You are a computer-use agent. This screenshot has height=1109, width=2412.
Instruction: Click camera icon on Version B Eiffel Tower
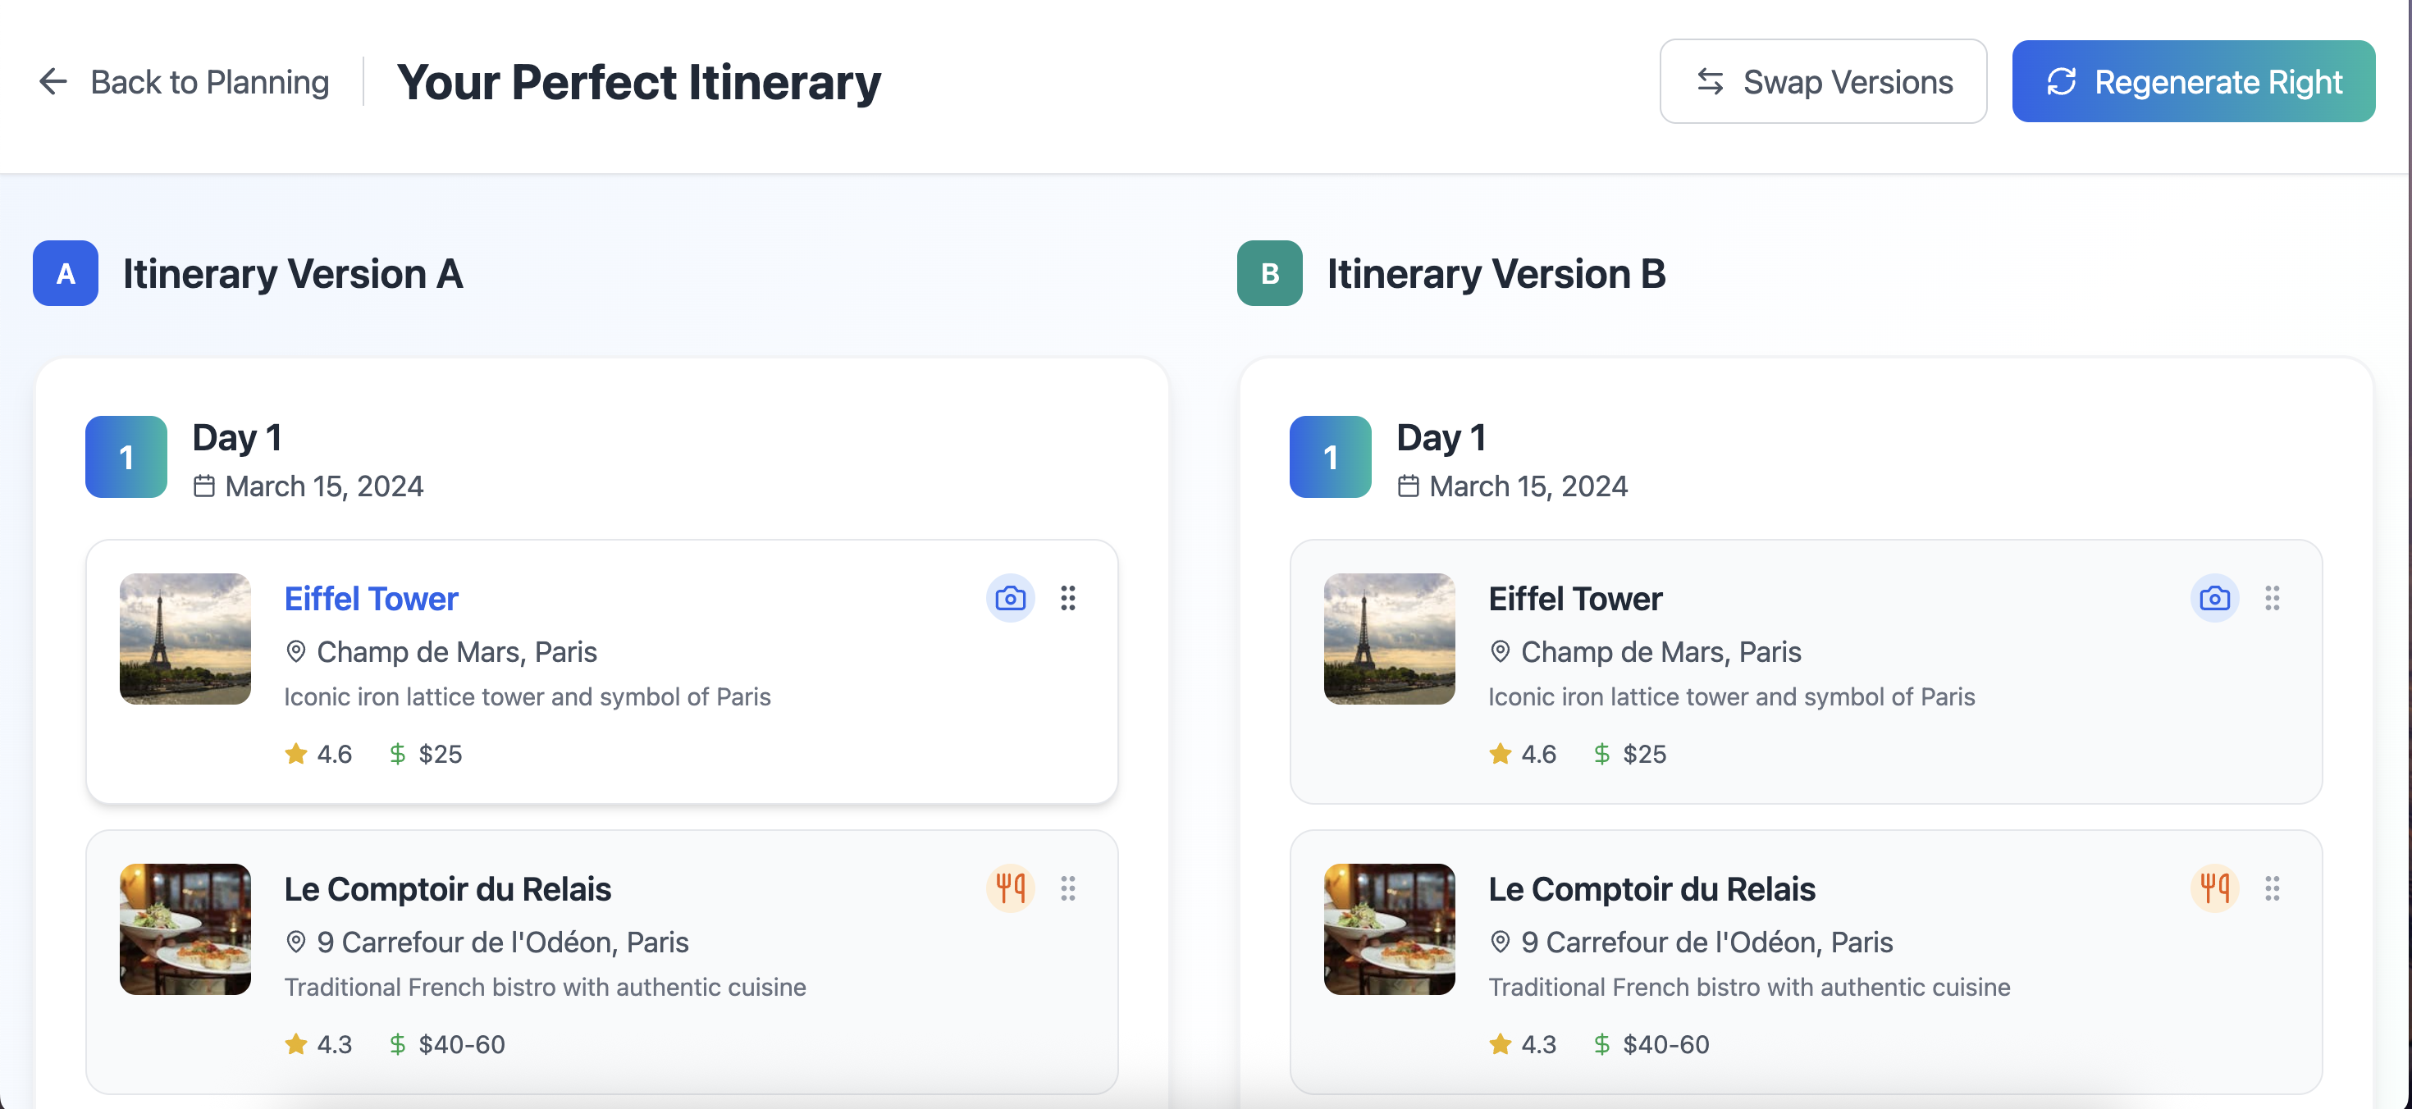click(2213, 598)
